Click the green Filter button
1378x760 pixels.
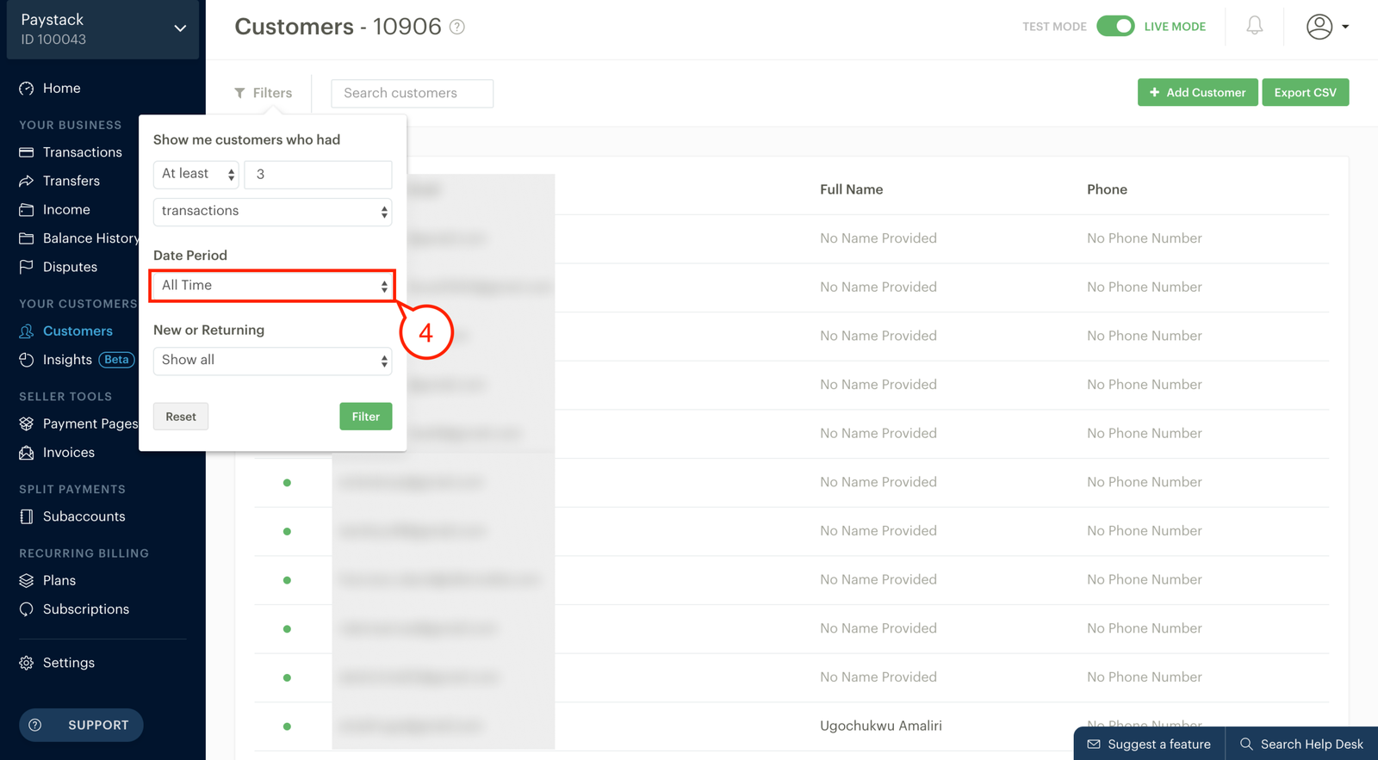[366, 417]
